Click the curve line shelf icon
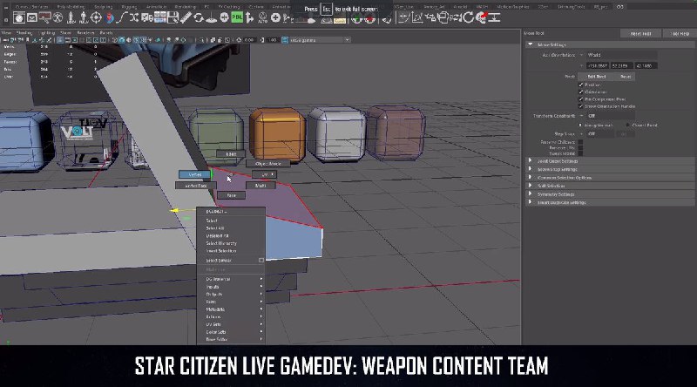The image size is (697, 387). [x=122, y=17]
